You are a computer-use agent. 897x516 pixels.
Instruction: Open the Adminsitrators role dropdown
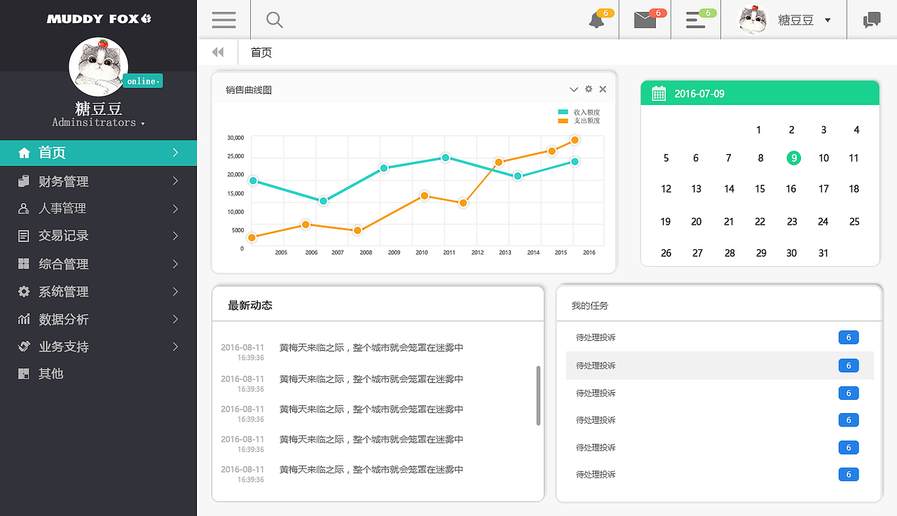point(99,123)
